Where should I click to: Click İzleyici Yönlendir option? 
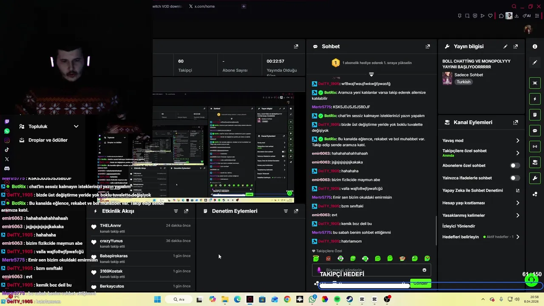point(459,226)
